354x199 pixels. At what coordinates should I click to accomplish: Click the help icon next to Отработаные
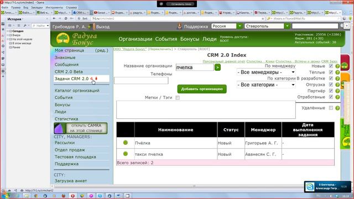click(x=337, y=97)
